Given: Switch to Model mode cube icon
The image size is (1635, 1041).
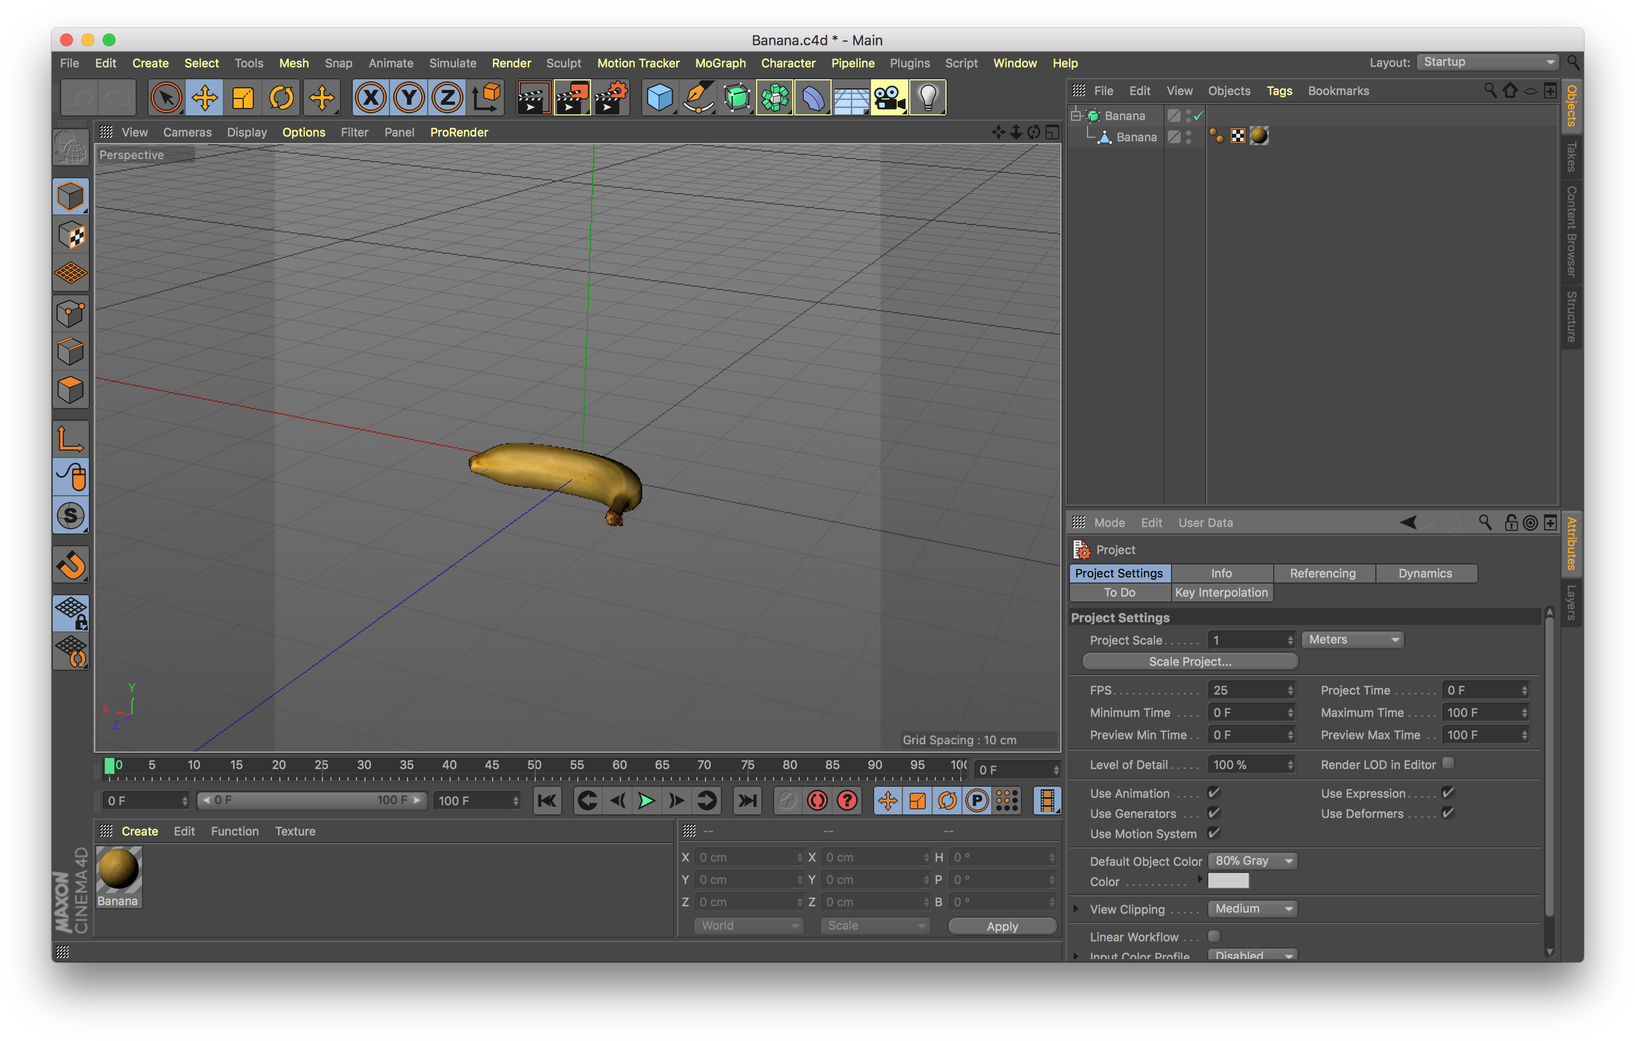Looking at the screenshot, I should 71,197.
